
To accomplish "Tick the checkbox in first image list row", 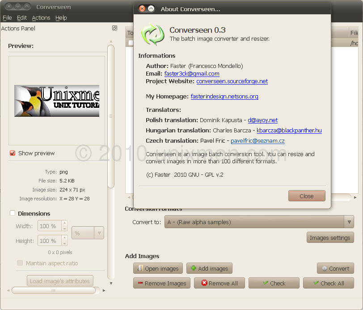I will click(x=131, y=42).
